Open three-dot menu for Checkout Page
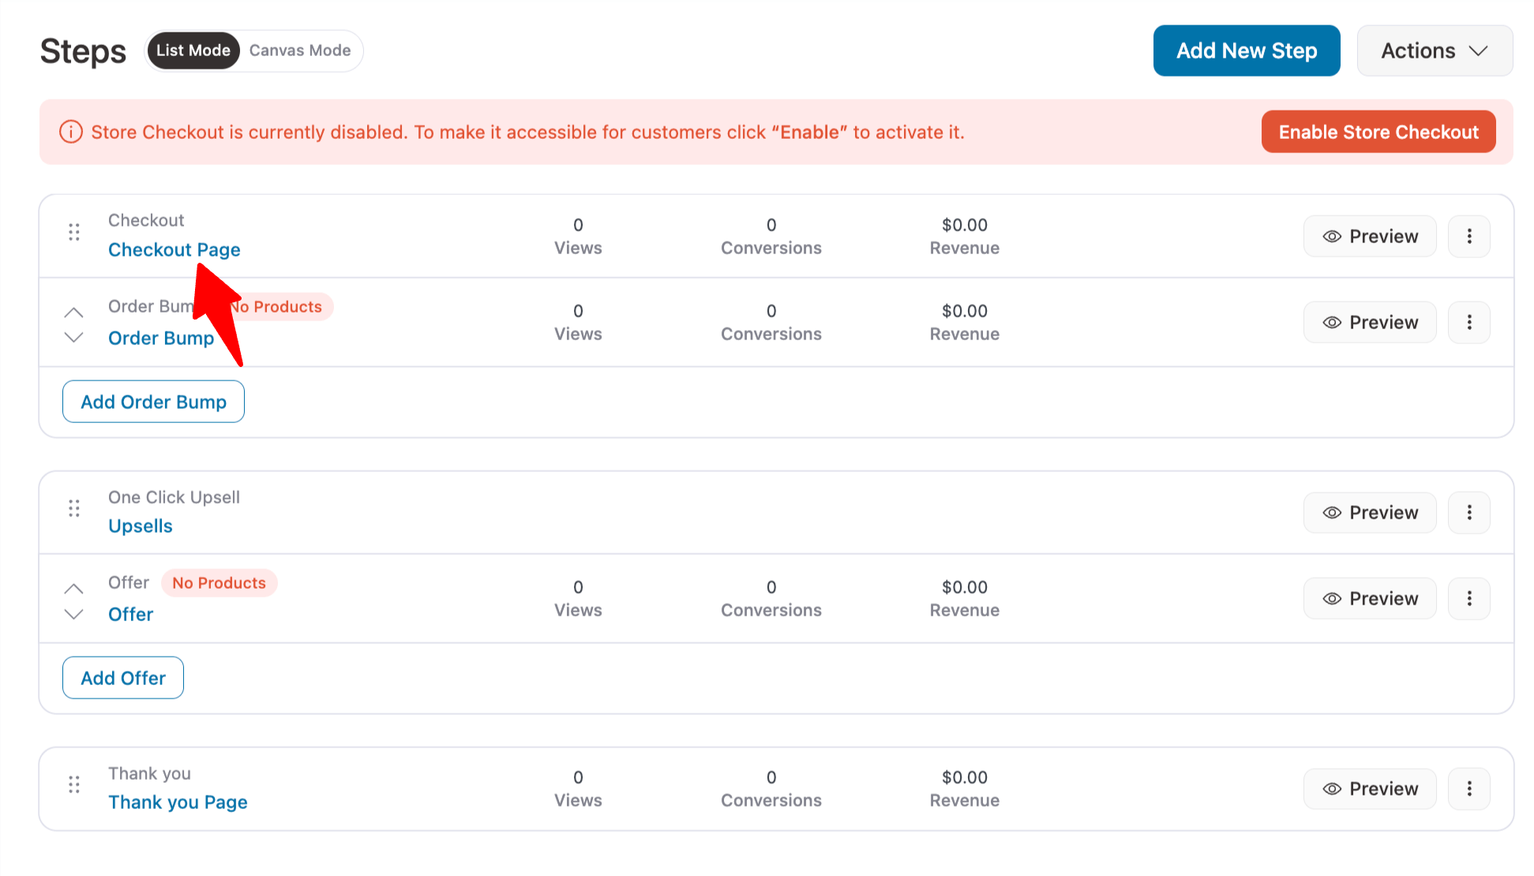 click(x=1468, y=236)
